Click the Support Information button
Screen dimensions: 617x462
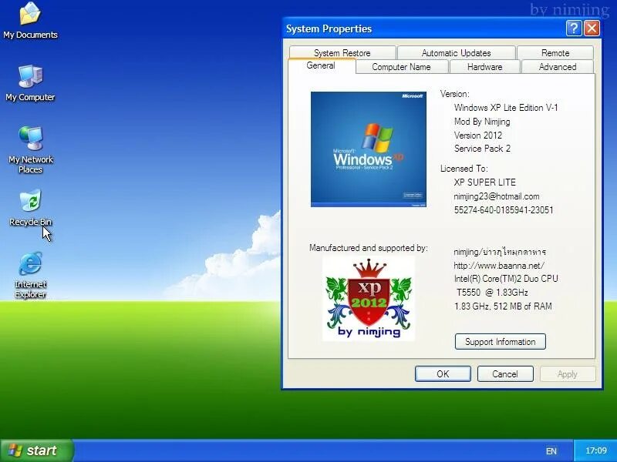(x=500, y=341)
